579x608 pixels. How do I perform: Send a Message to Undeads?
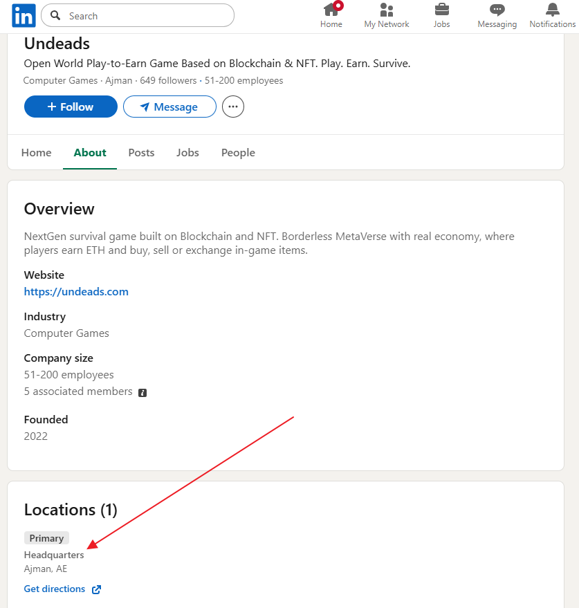(169, 107)
